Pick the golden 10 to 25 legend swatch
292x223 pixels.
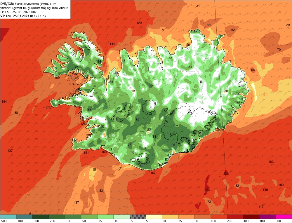170,217
